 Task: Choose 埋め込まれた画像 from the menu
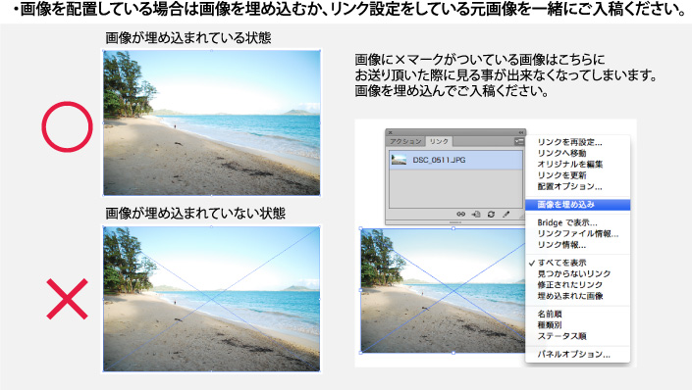pos(569,296)
